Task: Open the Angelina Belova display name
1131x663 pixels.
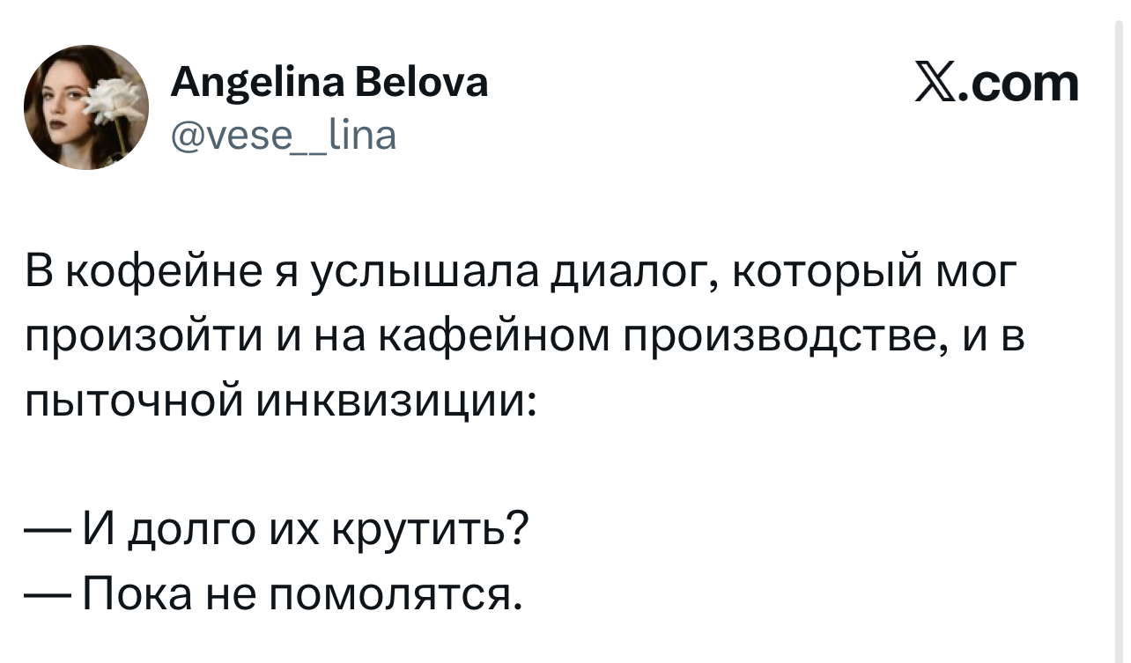Action: coord(328,84)
